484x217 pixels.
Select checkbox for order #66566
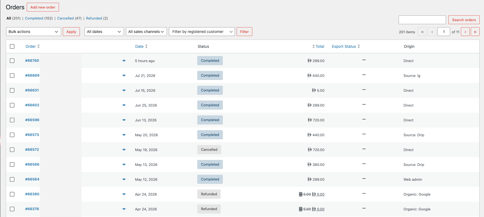tap(12, 165)
